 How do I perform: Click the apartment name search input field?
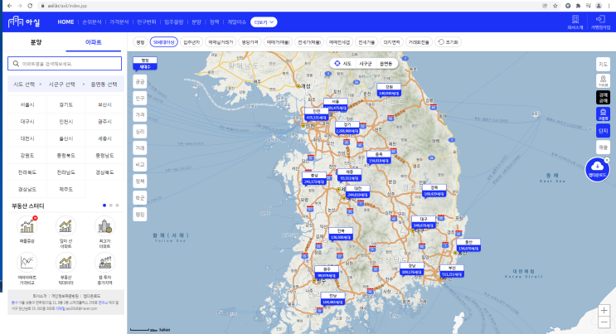point(65,63)
